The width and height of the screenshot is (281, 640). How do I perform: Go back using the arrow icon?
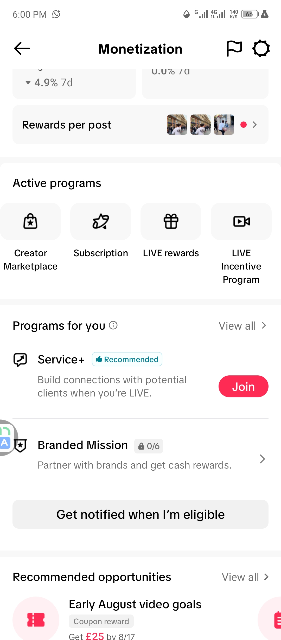pos(22,49)
